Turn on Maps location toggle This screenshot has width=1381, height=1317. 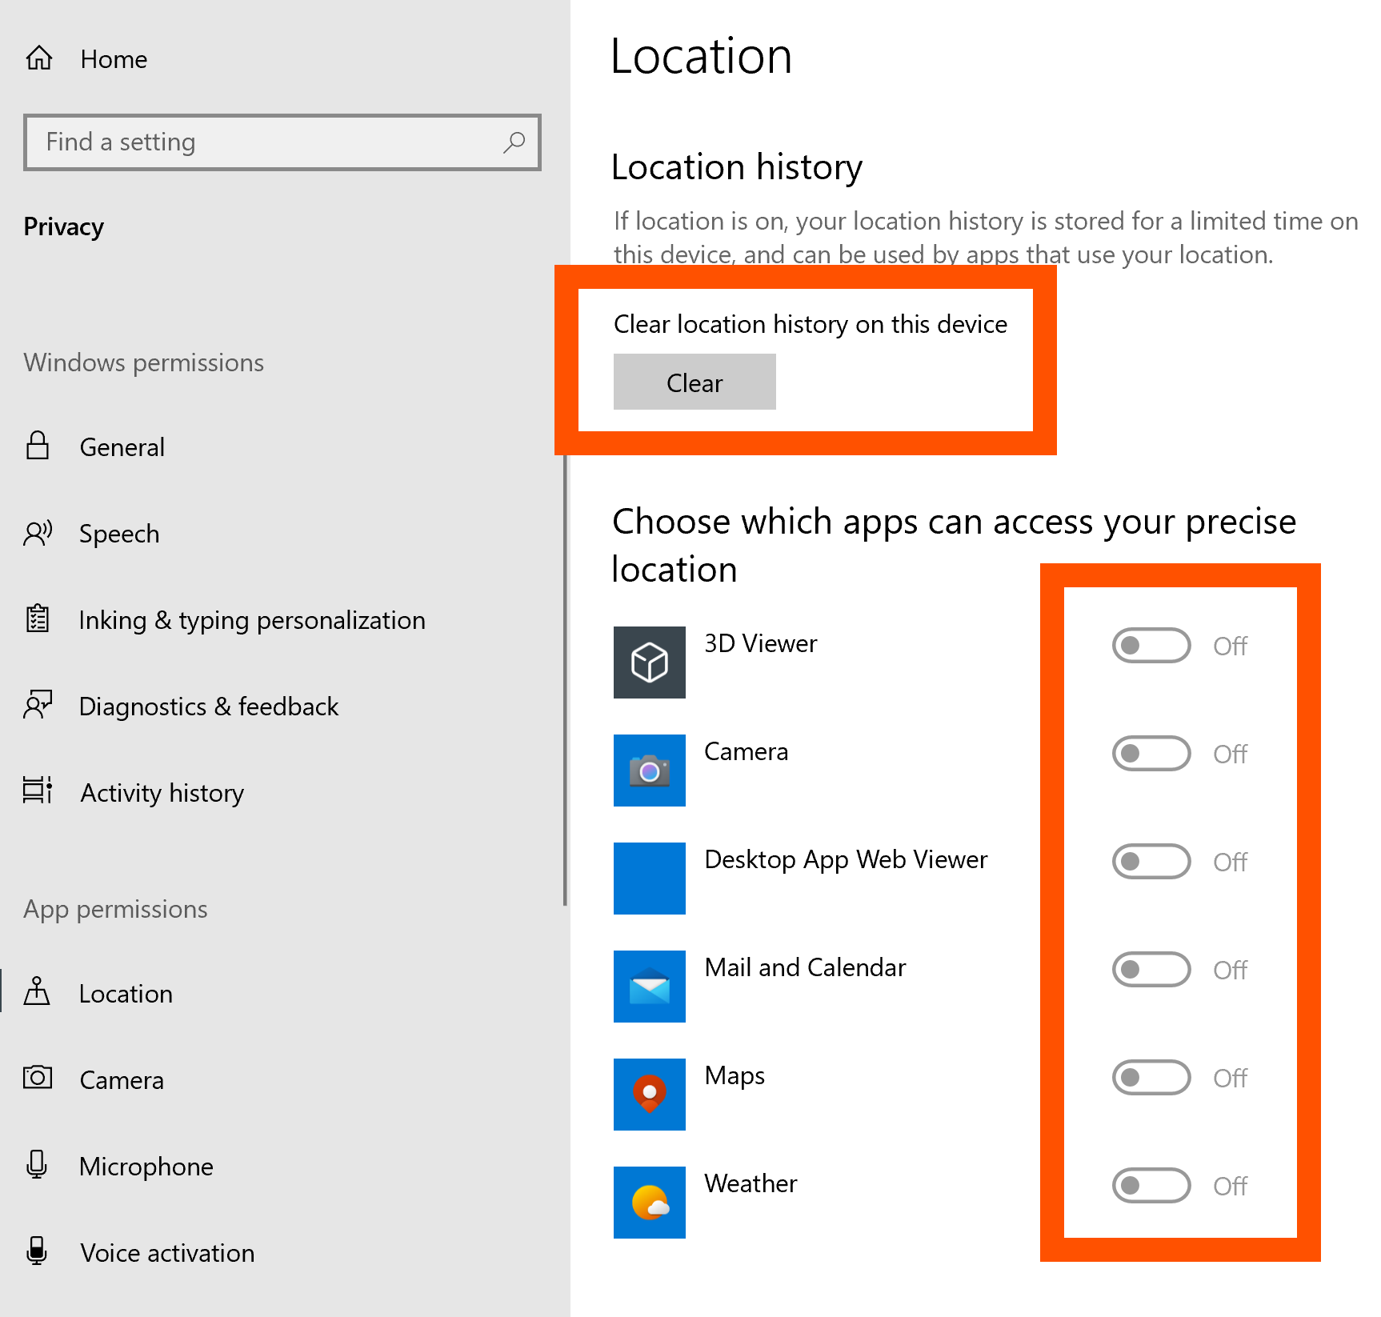[x=1151, y=1078]
